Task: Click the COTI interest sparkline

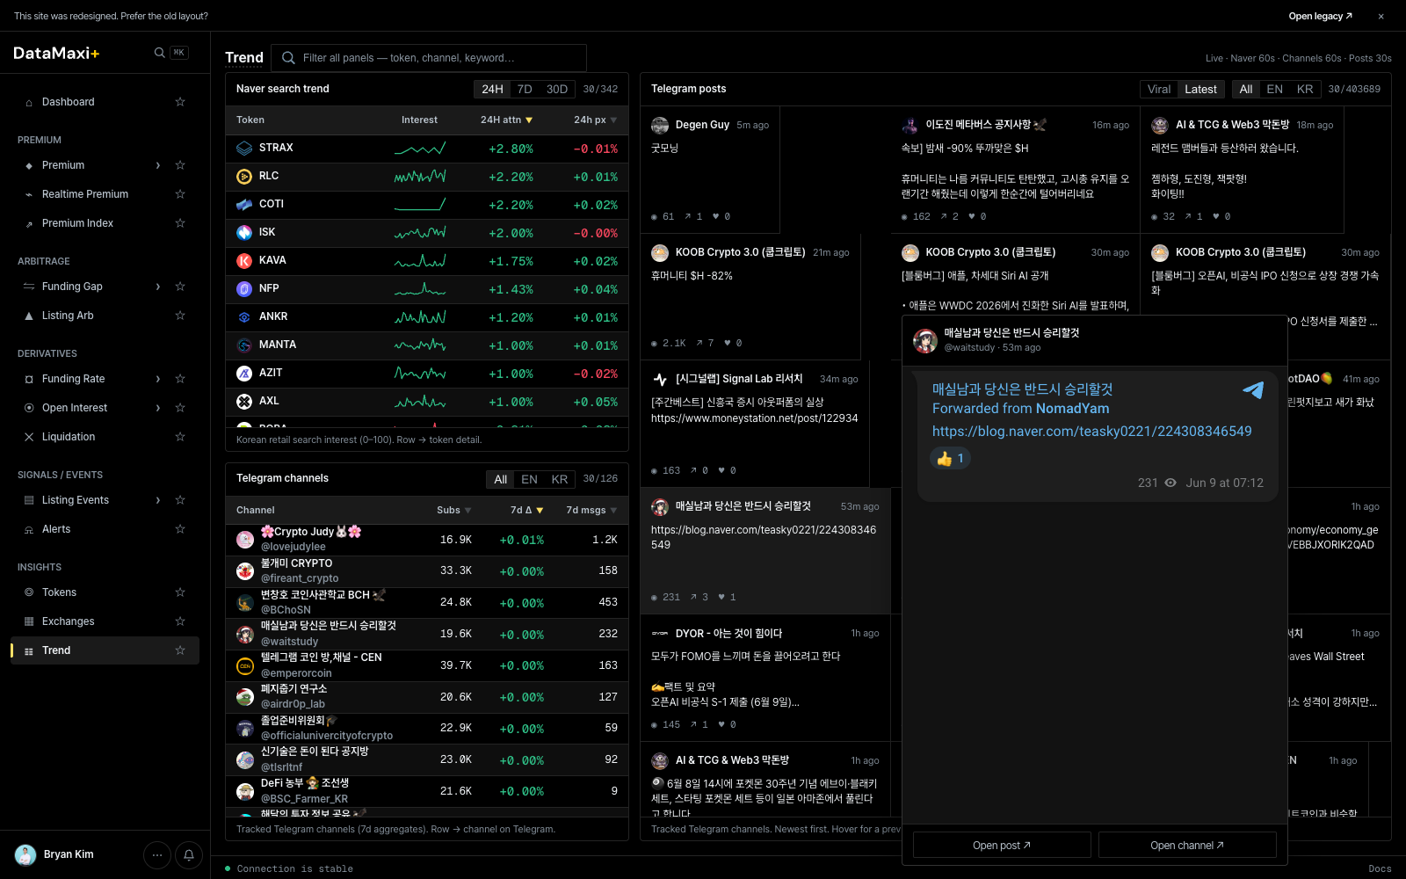Action: (420, 205)
